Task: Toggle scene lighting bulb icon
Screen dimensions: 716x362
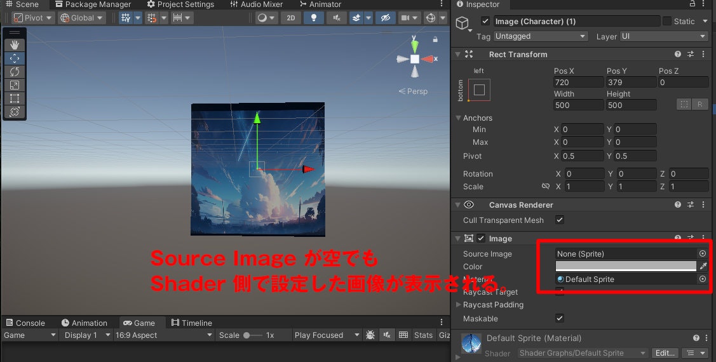Action: 314,18
